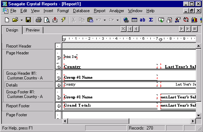Click the ruler right margin marker
This screenshot has height=132, width=203.
pyautogui.click(x=160, y=40)
